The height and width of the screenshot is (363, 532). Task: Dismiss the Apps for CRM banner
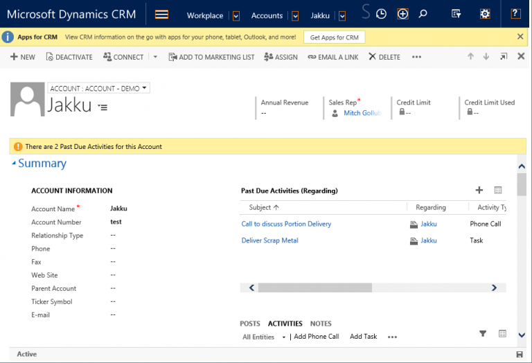520,36
